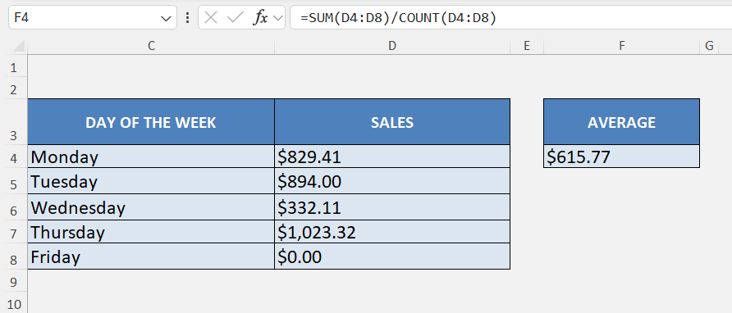
Task: Click the SALES header cell
Action: pyautogui.click(x=392, y=122)
